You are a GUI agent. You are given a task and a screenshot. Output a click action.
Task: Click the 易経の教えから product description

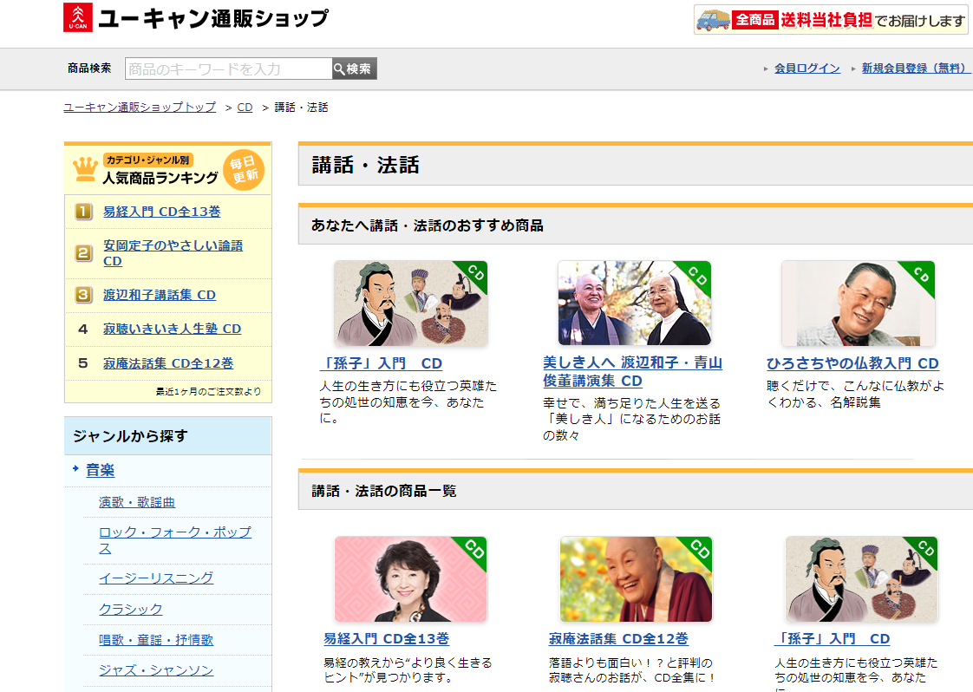(x=408, y=670)
